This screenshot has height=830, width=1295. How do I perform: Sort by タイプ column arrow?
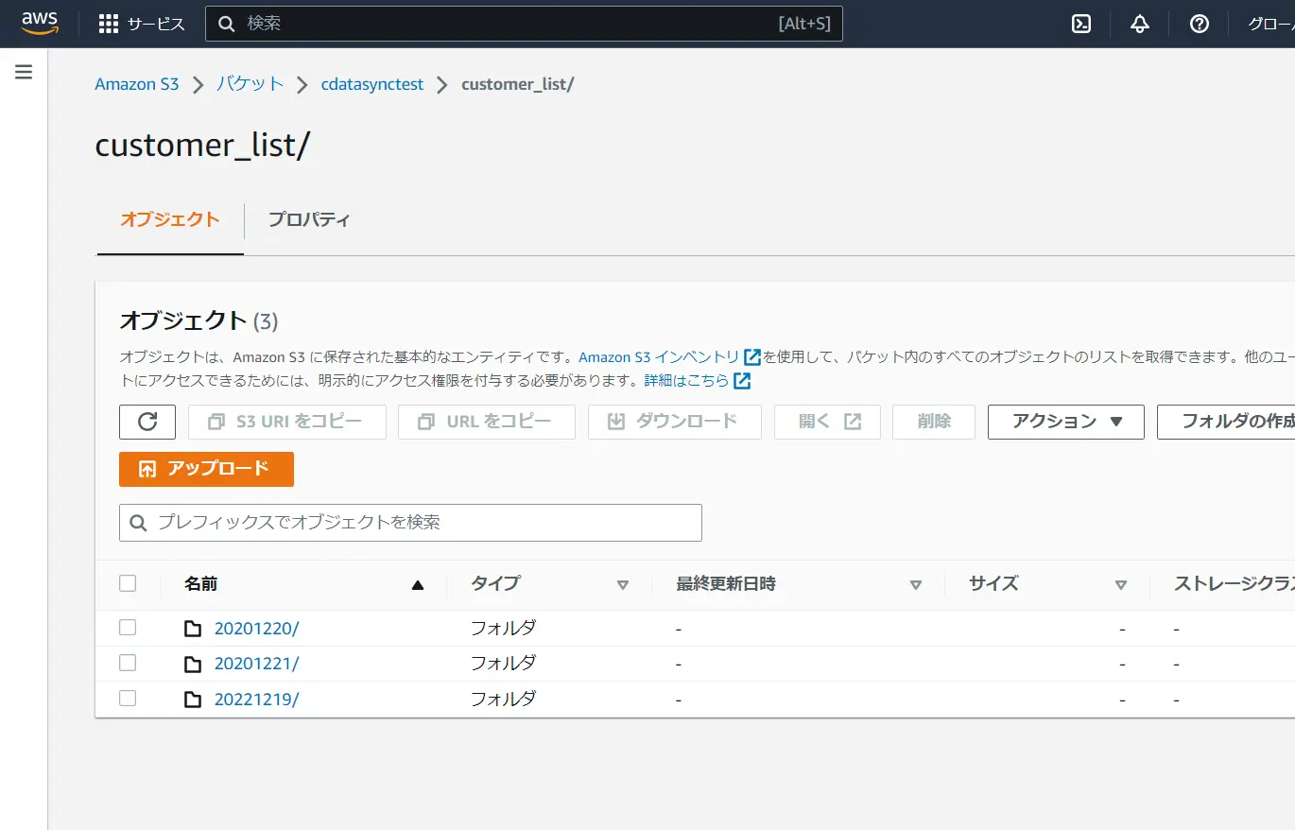coord(622,585)
